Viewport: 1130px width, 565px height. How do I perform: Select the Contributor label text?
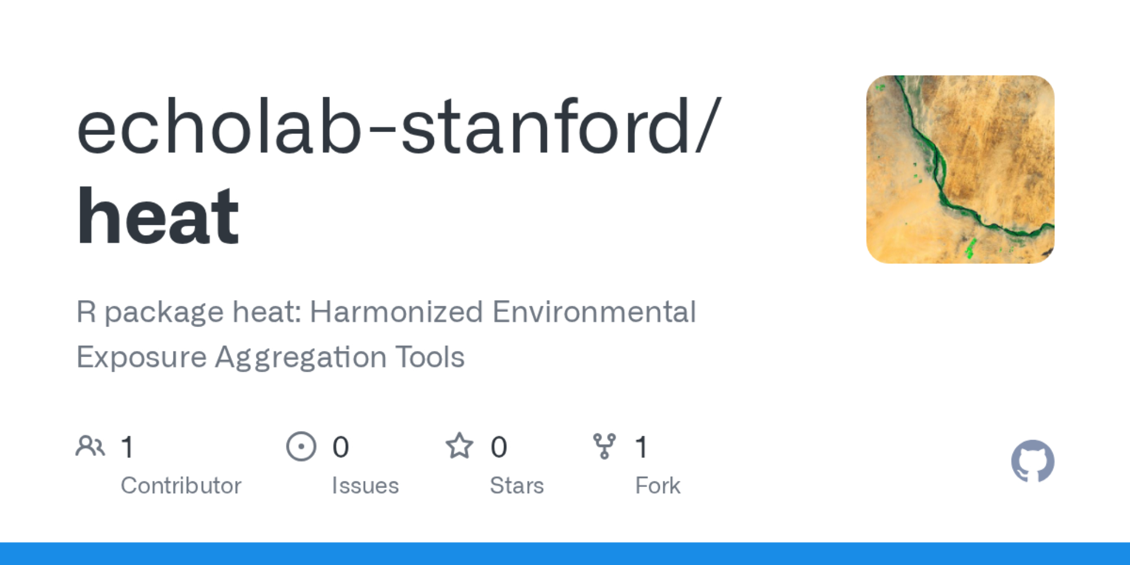pos(181,486)
